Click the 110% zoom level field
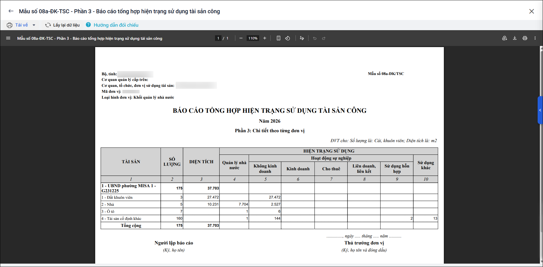The width and height of the screenshot is (543, 267). [253, 38]
